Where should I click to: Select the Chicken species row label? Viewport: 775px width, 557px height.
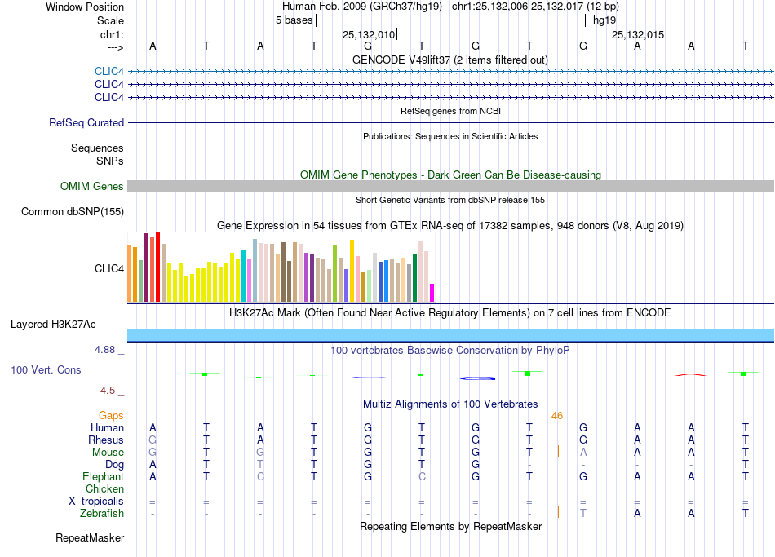click(104, 488)
